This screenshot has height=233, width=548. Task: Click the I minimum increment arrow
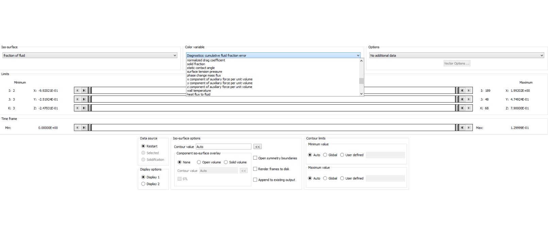click(84, 90)
